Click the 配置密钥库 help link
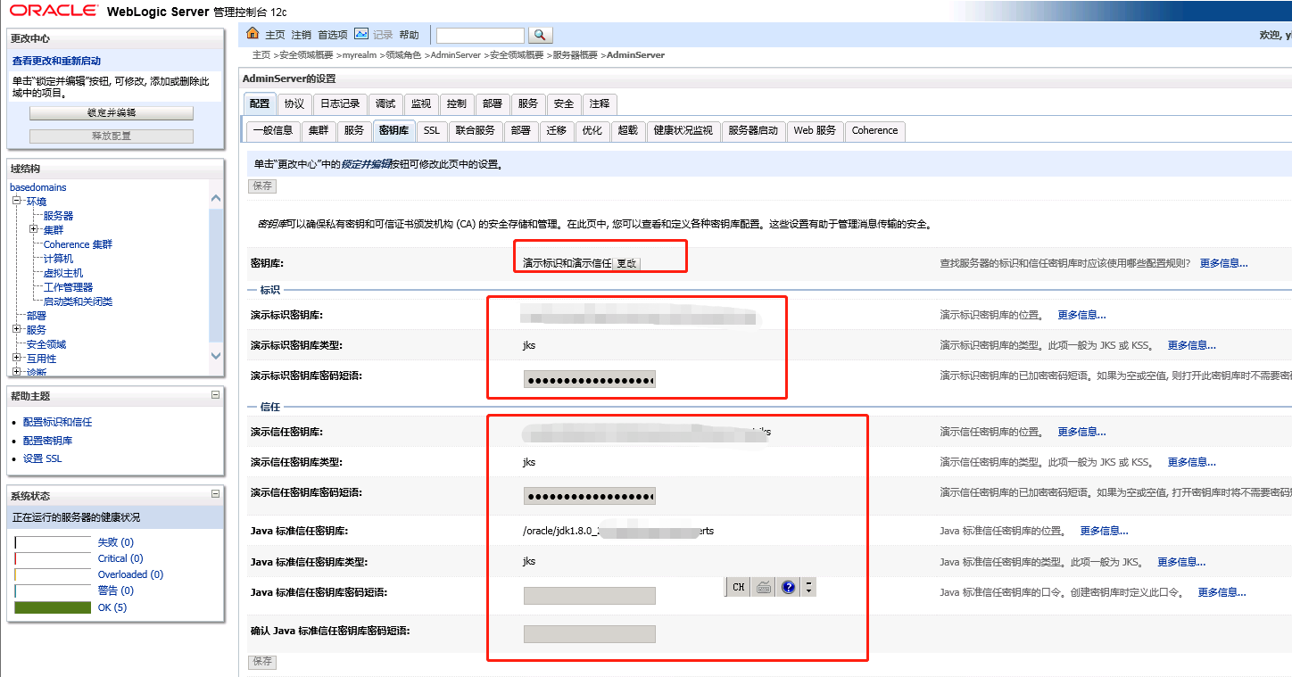The width and height of the screenshot is (1292, 677). pyautogui.click(x=48, y=441)
